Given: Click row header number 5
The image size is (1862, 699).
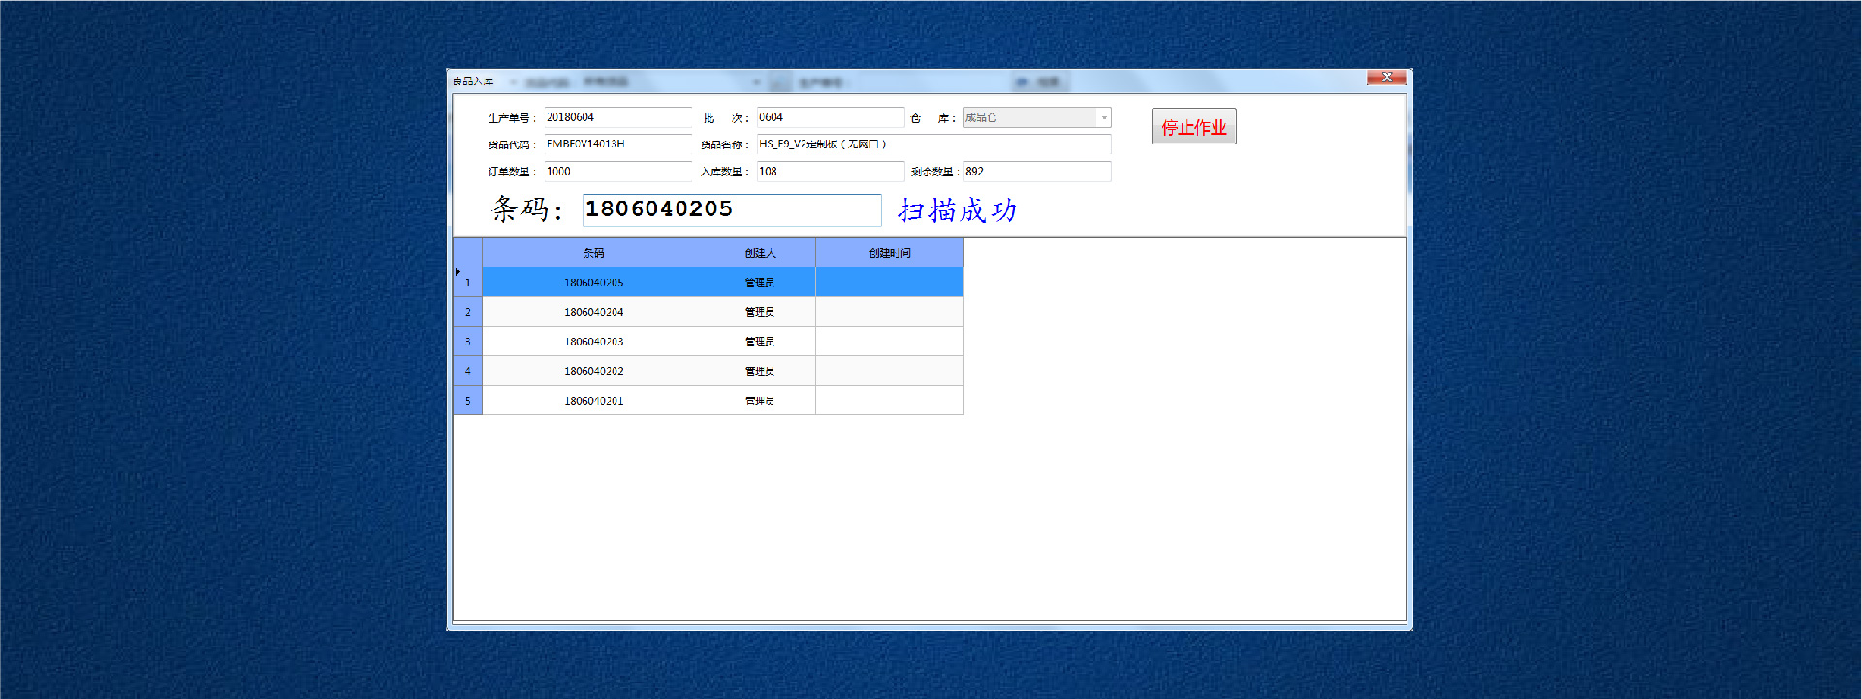Looking at the screenshot, I should (467, 400).
